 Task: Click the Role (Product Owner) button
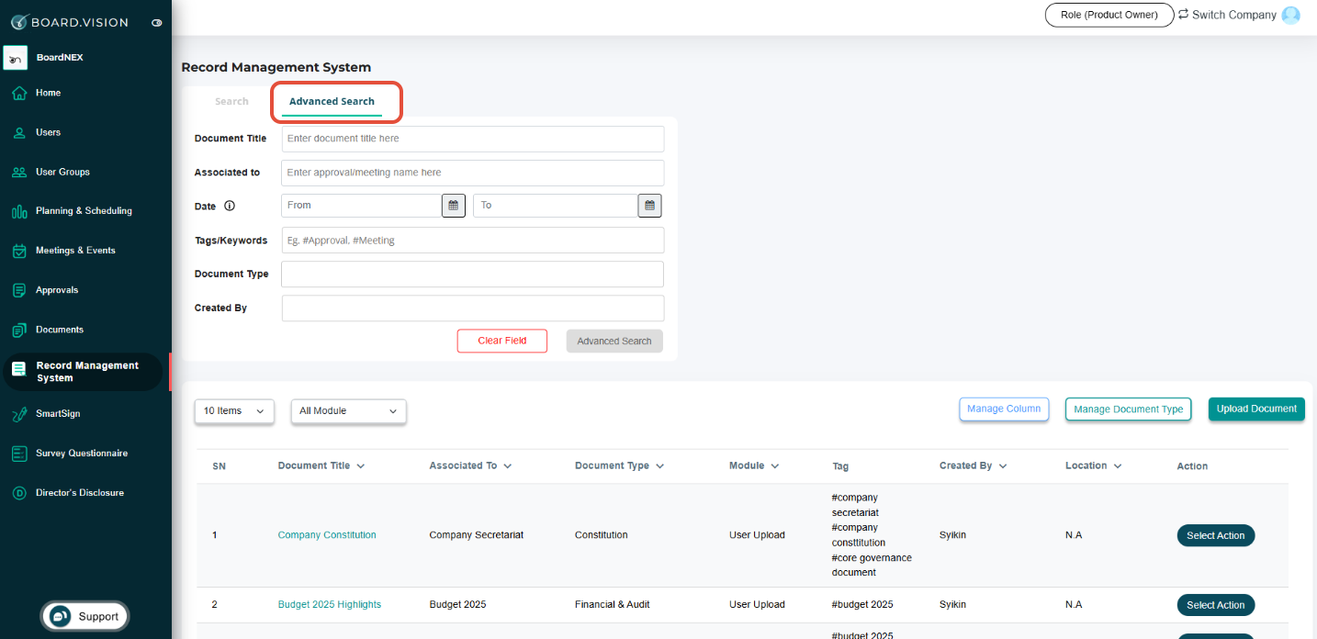point(1109,15)
